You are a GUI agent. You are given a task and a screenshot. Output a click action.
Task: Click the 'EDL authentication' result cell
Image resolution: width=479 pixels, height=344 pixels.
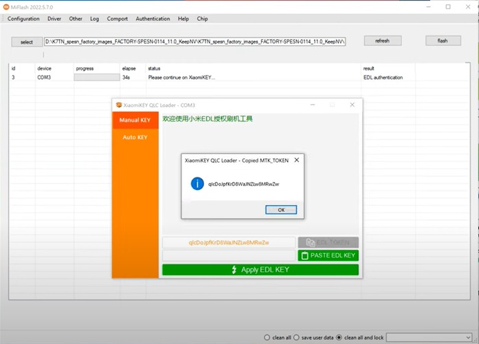point(383,77)
